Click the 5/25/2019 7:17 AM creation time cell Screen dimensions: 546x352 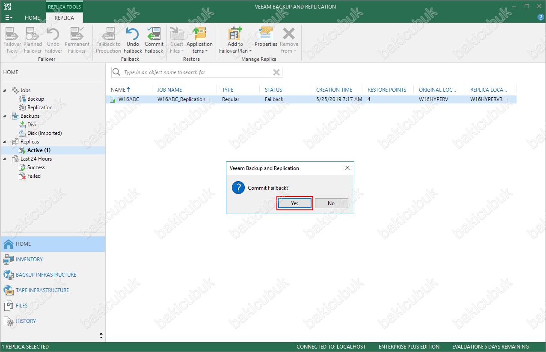339,99
